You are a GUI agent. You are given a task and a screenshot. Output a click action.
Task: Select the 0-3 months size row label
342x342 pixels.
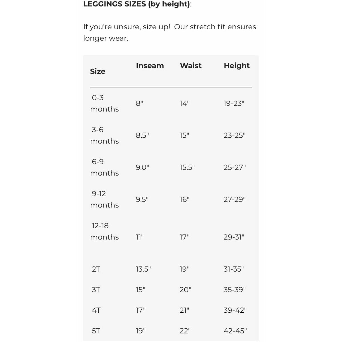[104, 103]
